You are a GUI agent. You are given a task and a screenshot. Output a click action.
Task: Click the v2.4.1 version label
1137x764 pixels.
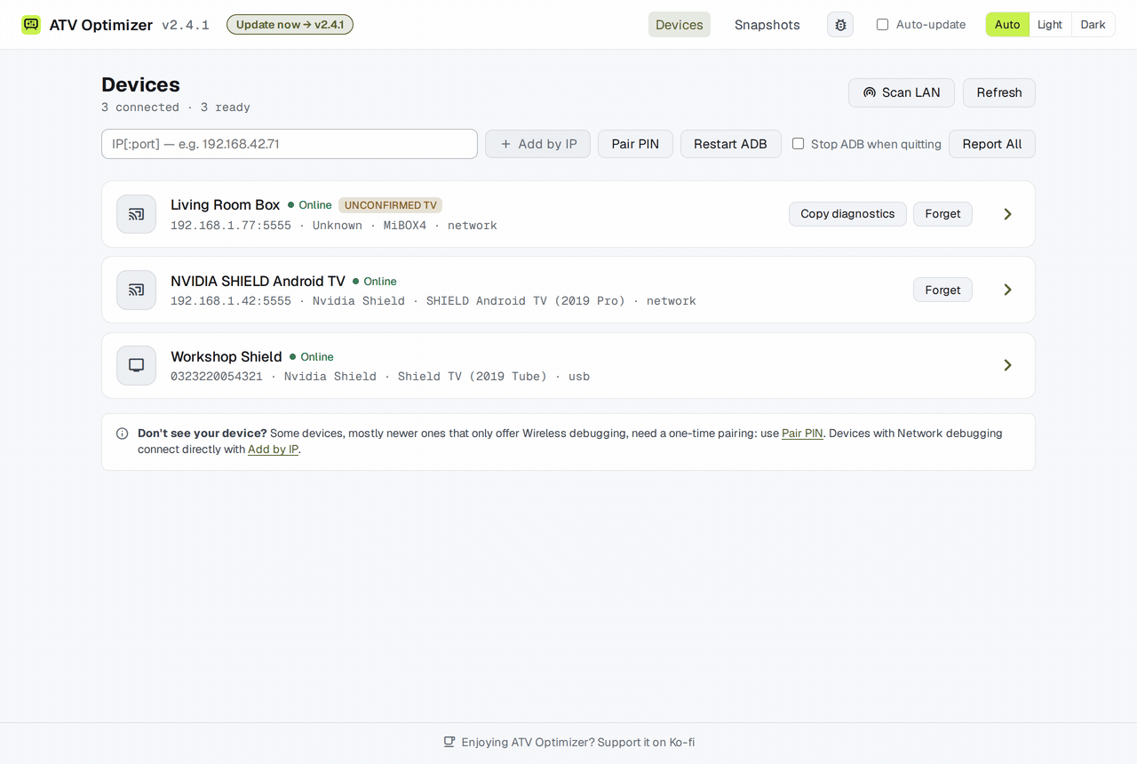coord(186,25)
